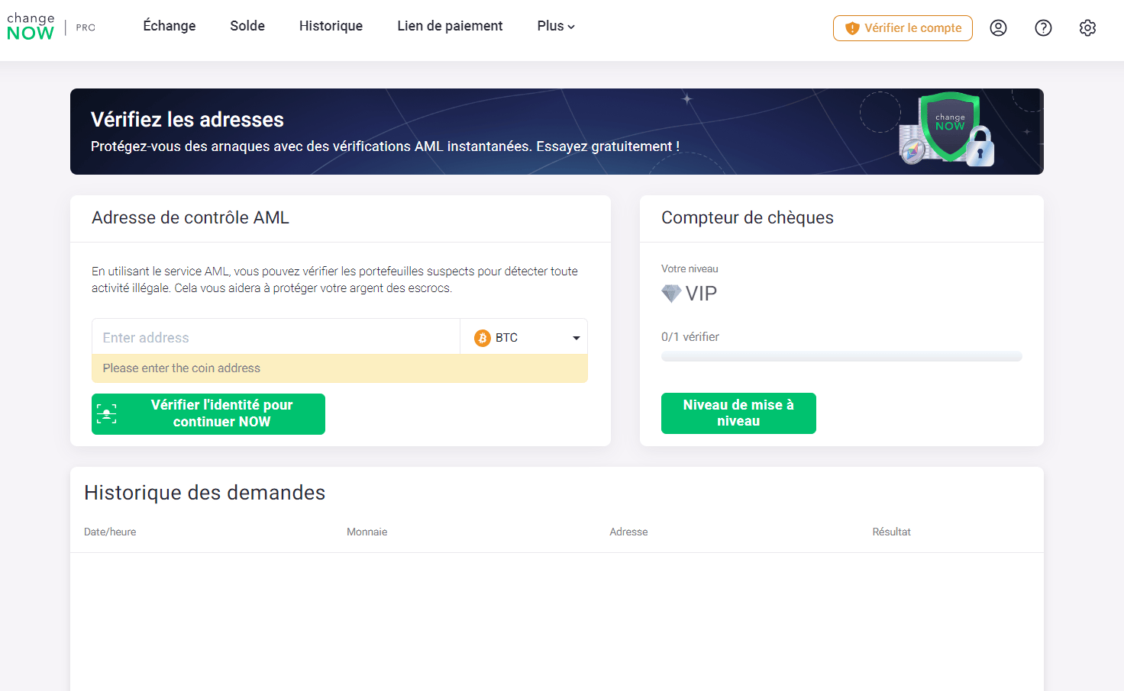
Task: Click the VIP diamond level icon
Action: 670,292
